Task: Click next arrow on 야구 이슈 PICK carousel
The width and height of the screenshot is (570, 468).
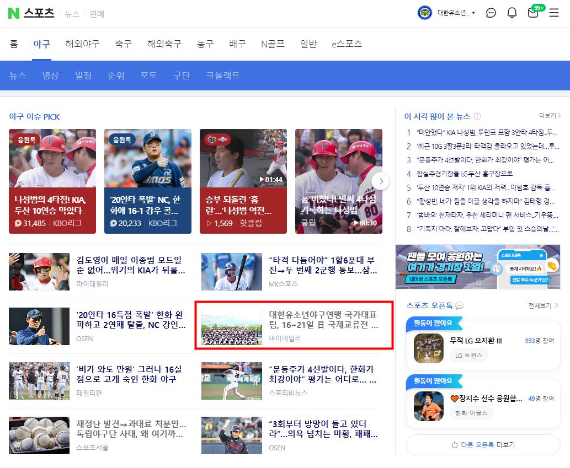Action: [x=381, y=181]
